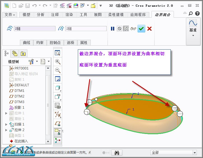Click the Regenerate model icon
The width and height of the screenshot is (203, 158).
55,6
